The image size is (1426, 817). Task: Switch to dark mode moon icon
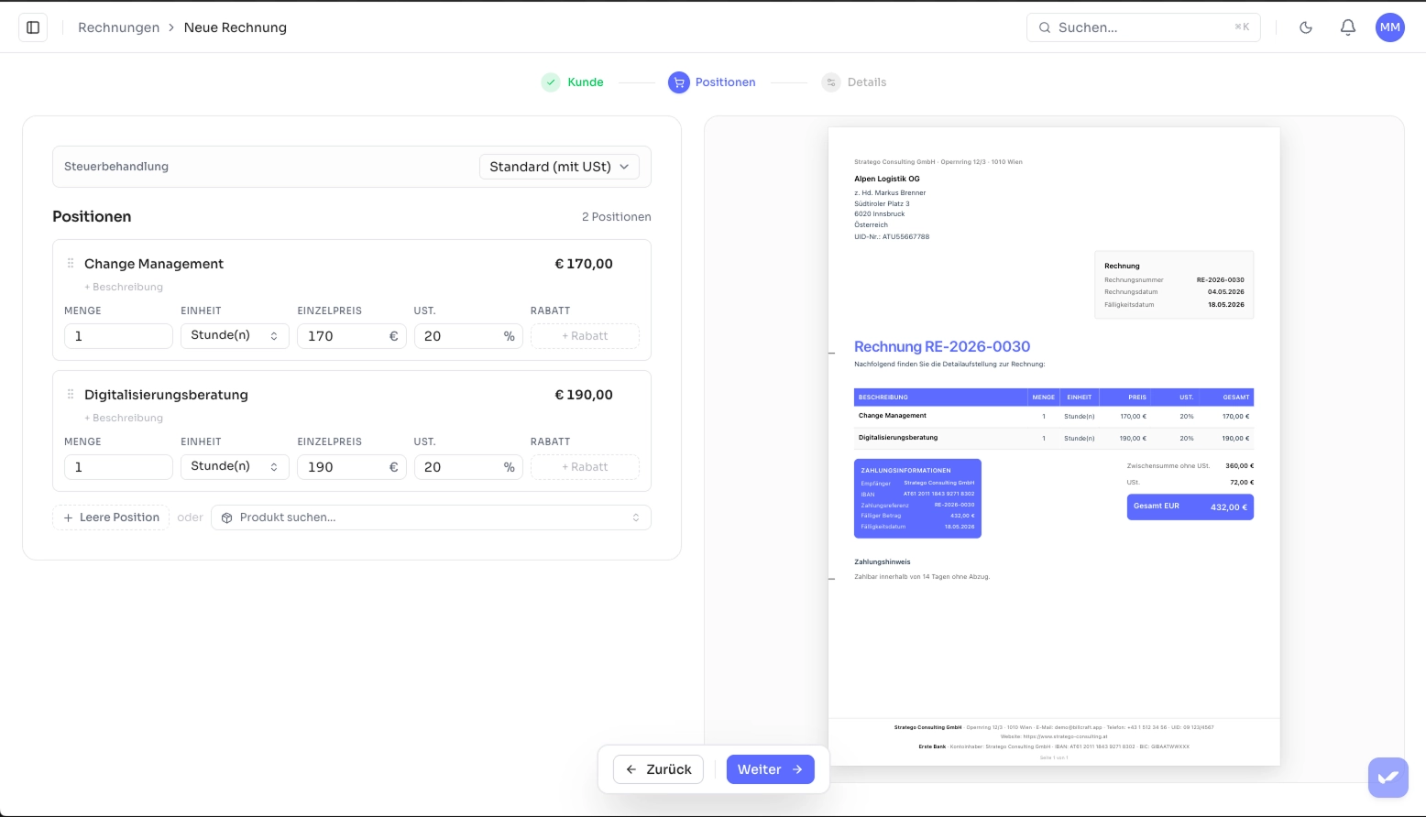[x=1306, y=27]
